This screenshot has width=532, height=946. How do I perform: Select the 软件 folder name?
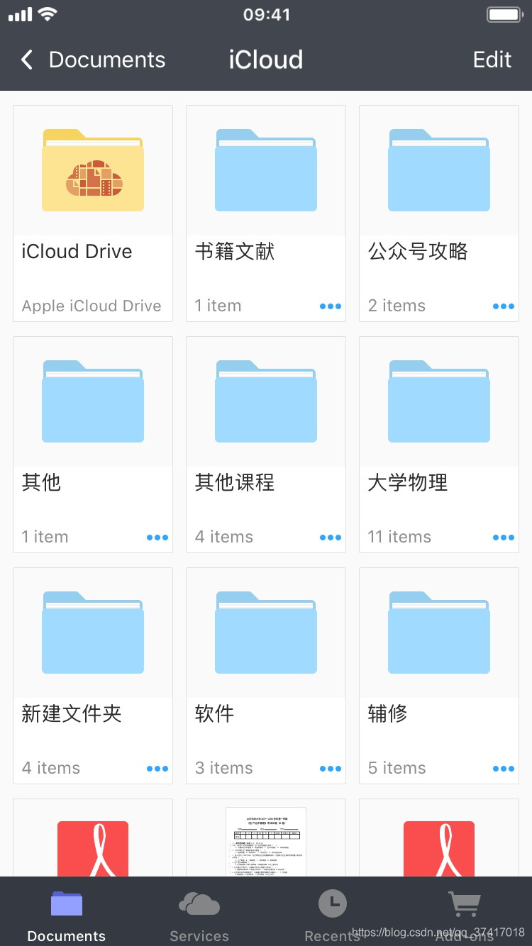tap(215, 714)
